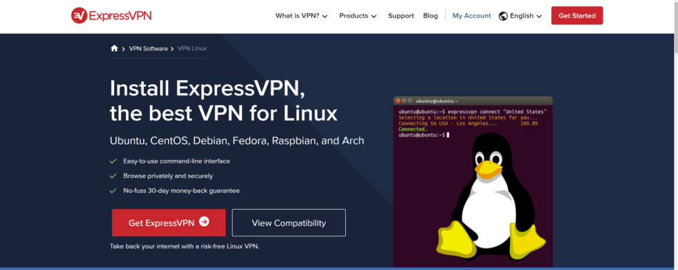Image resolution: width=678 pixels, height=270 pixels.
Task: Click the View Compatibility button
Action: tap(289, 223)
